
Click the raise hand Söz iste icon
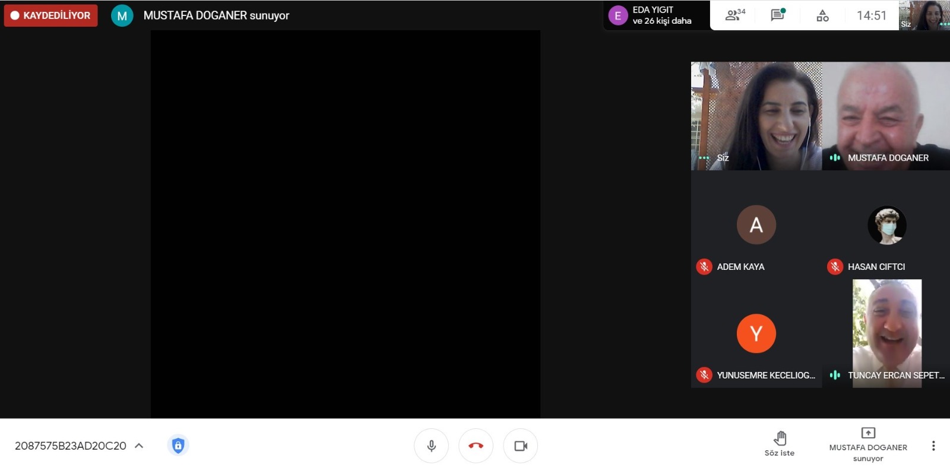coord(780,439)
